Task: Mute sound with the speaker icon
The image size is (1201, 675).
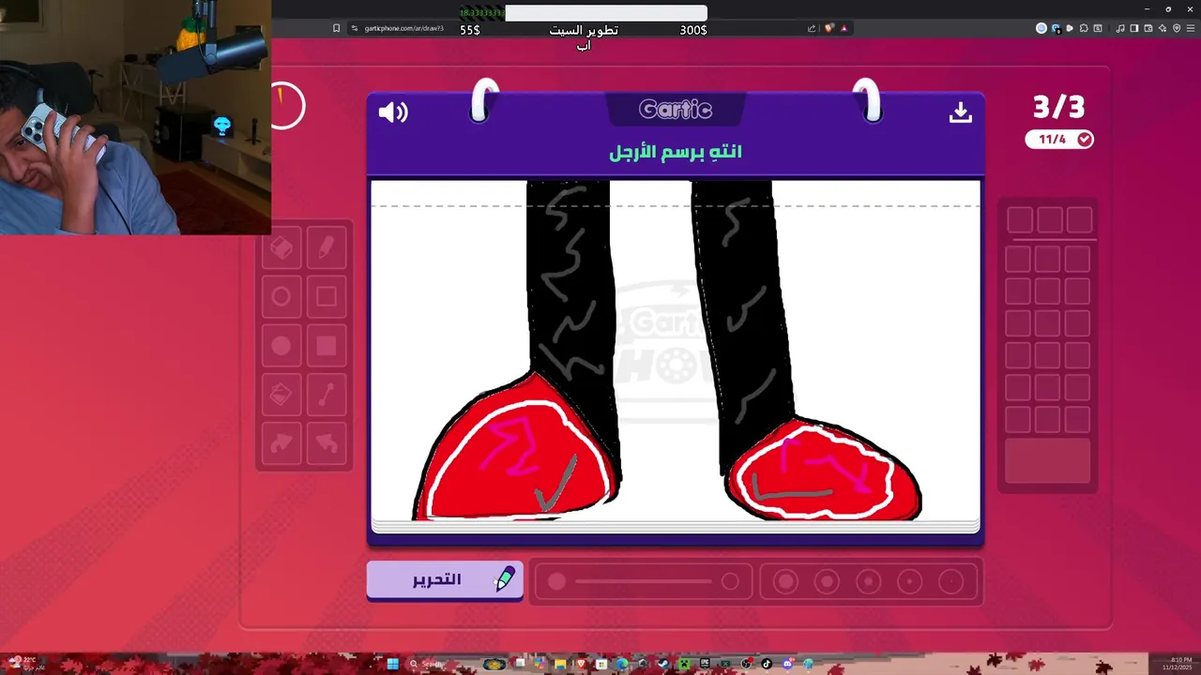Action: [x=393, y=112]
